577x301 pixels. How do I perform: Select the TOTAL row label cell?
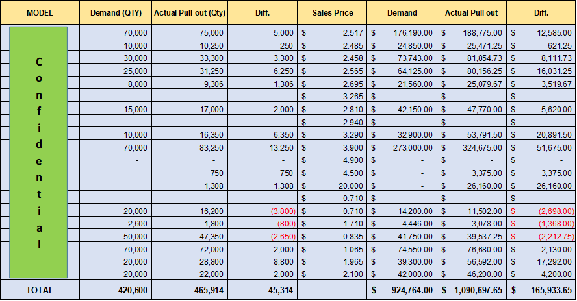[x=40, y=290]
